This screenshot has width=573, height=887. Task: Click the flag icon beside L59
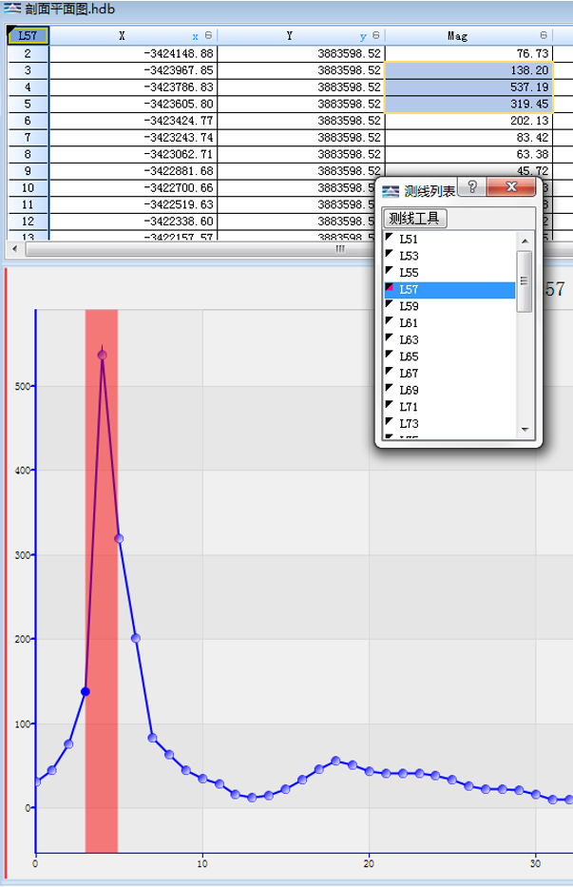pyautogui.click(x=390, y=304)
